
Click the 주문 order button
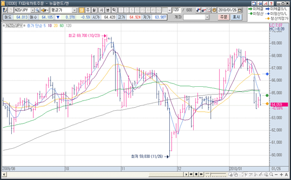[224, 17]
